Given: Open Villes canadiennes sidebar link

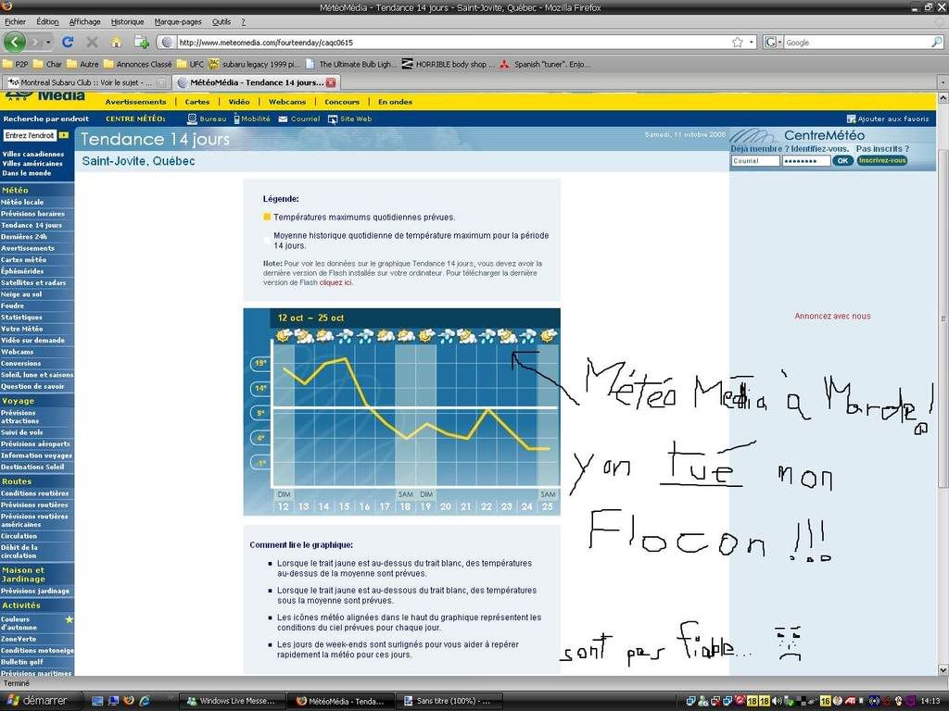Looking at the screenshot, I should (x=32, y=155).
